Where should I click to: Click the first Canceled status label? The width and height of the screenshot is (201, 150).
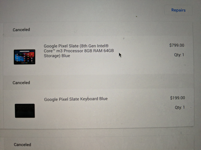tap(21, 29)
